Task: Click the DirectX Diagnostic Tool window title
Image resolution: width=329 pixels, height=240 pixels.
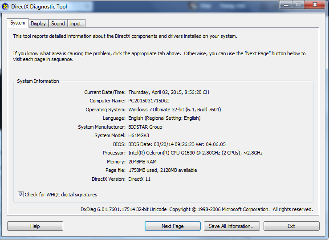Action: coord(39,7)
